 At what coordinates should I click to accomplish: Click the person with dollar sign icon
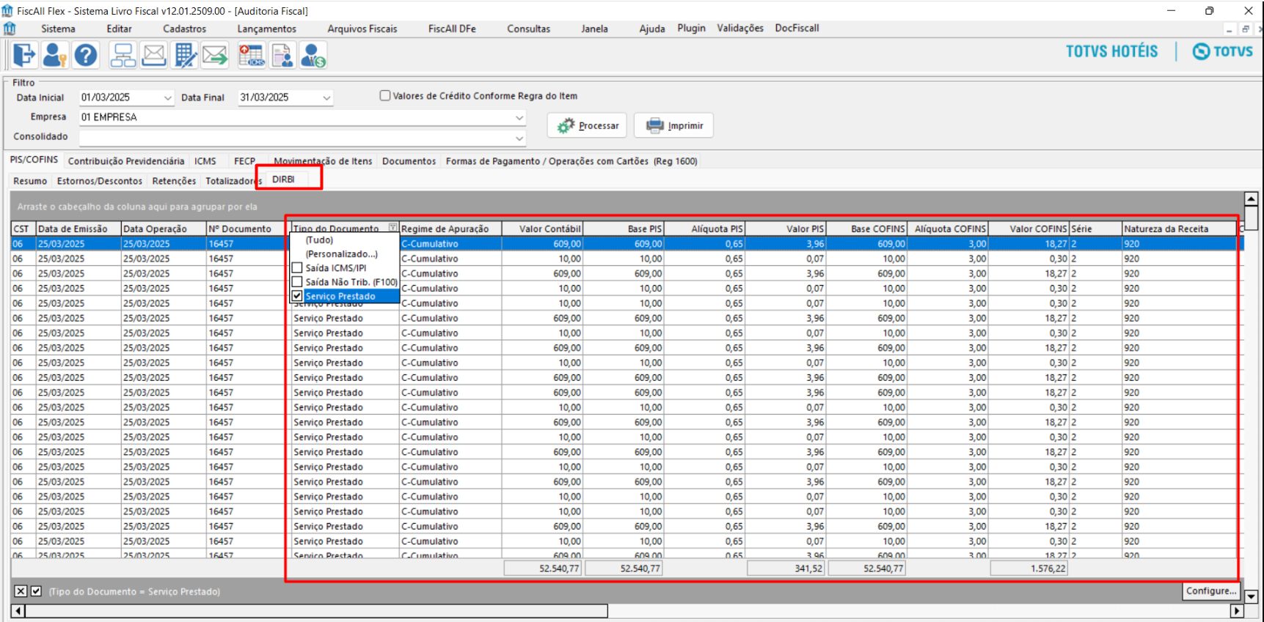pos(313,56)
